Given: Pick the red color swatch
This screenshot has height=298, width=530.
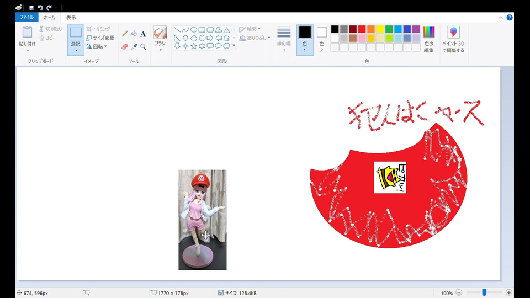Looking at the screenshot, I should pyautogui.click(x=362, y=29).
